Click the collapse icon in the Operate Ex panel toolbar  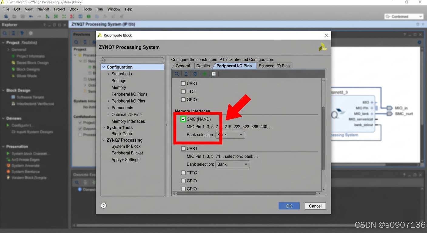[x=86, y=182]
